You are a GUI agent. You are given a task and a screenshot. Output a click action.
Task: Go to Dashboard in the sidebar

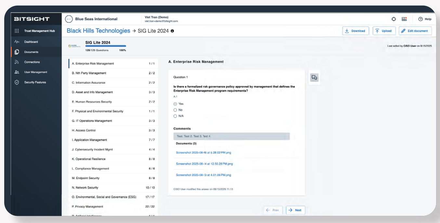click(x=31, y=42)
